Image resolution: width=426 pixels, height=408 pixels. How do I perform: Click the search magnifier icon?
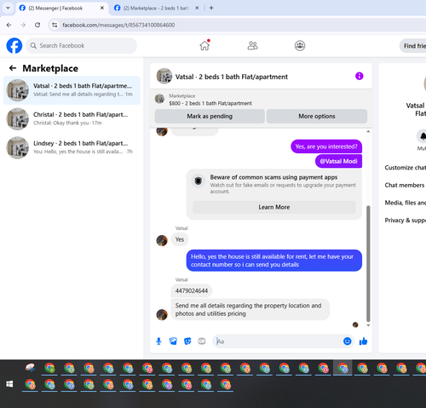coord(33,45)
